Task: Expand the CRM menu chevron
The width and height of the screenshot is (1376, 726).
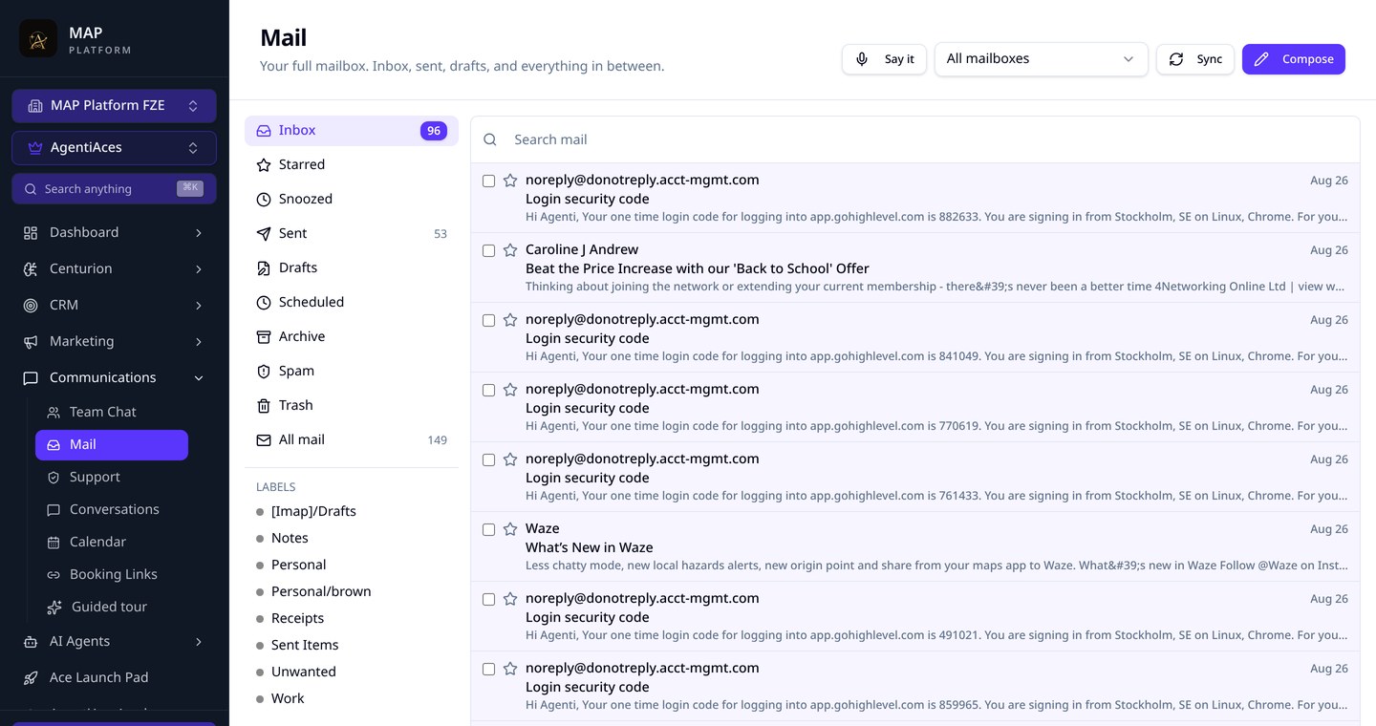Action: pyautogui.click(x=199, y=306)
